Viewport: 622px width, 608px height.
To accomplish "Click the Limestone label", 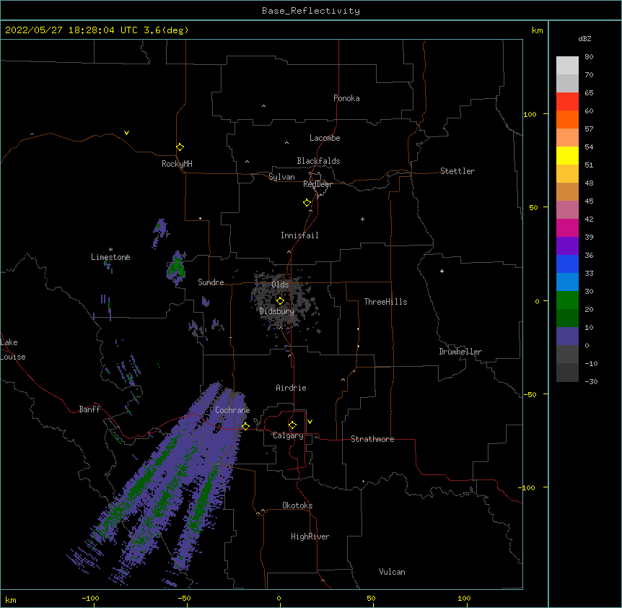I will click(110, 257).
